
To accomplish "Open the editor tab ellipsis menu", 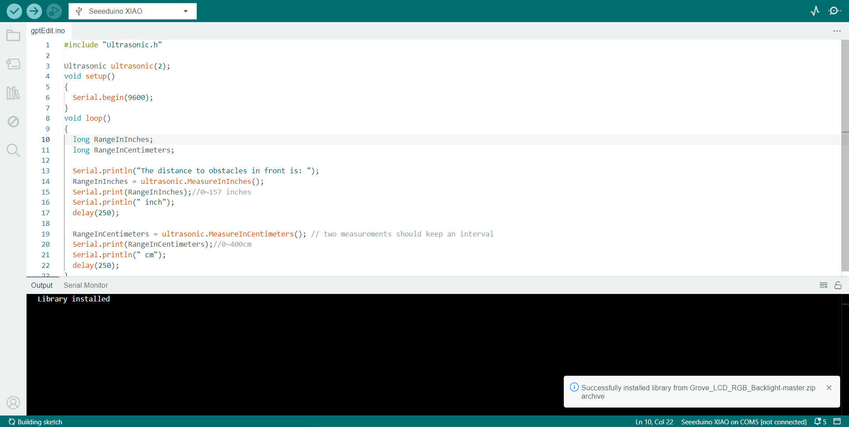I will (837, 31).
